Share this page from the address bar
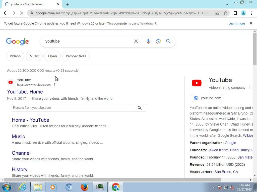Screen dimensions: 257x192 [217, 13]
